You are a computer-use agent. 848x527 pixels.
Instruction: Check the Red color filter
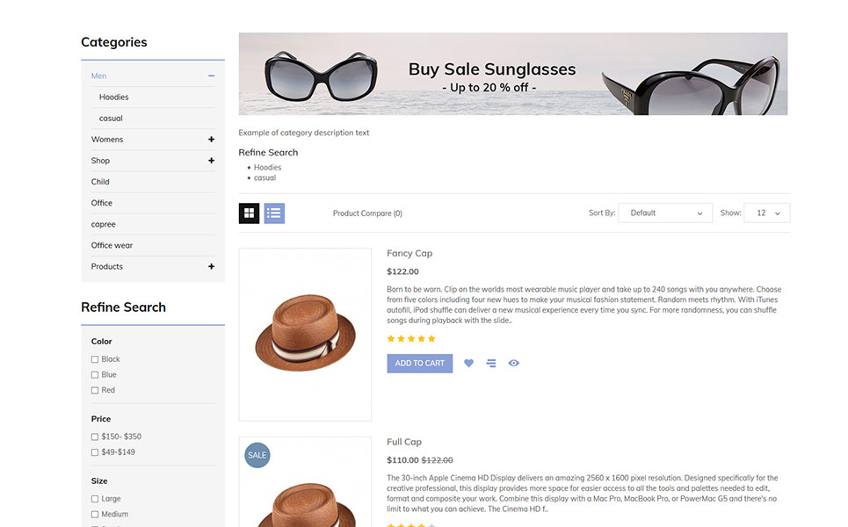tap(95, 390)
